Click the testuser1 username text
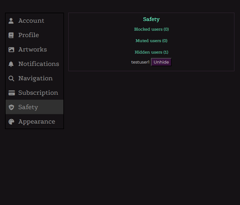 click(140, 62)
